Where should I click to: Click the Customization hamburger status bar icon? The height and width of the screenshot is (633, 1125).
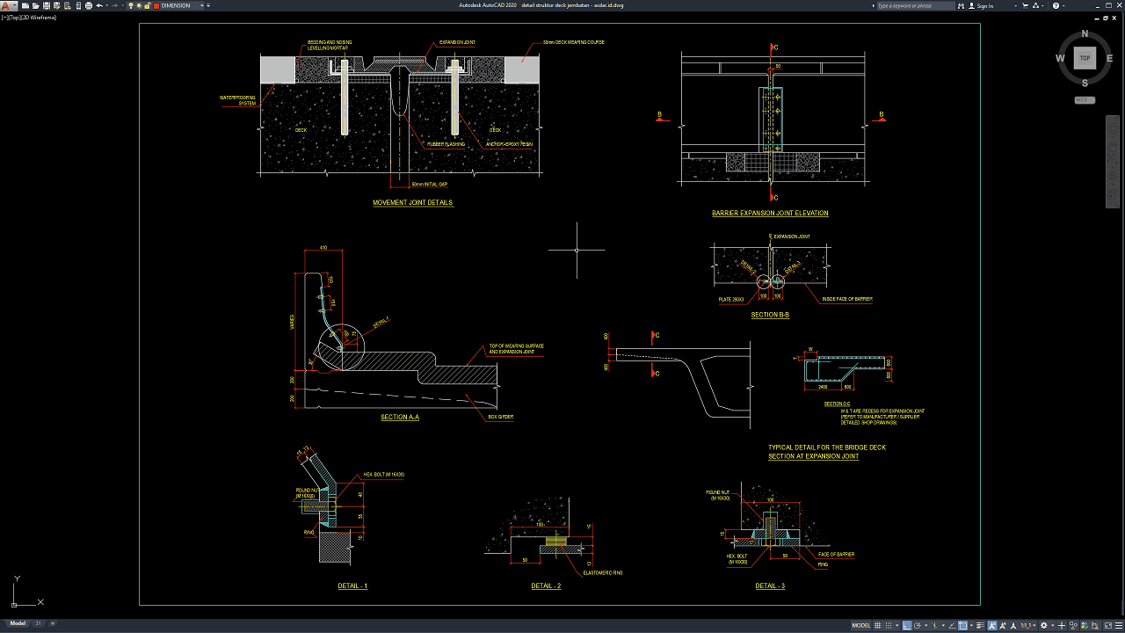click(1119, 626)
